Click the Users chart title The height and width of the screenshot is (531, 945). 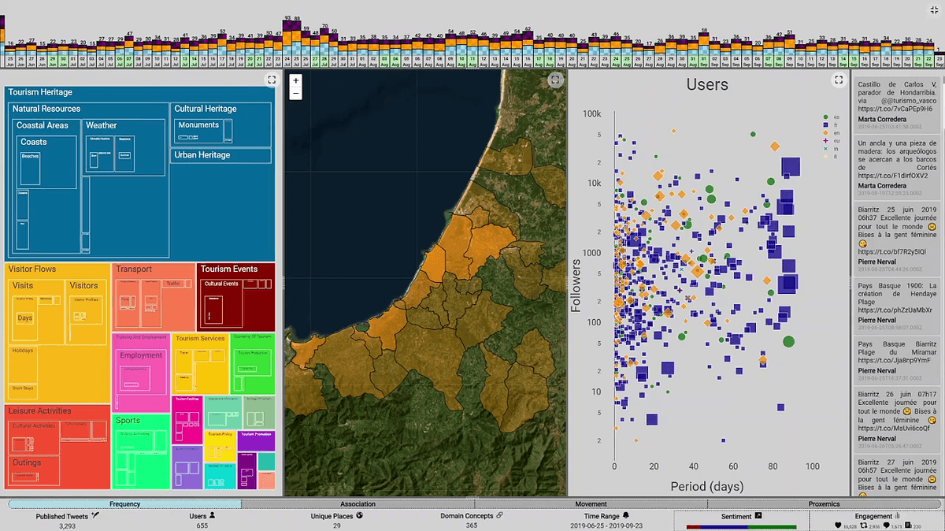coord(707,84)
